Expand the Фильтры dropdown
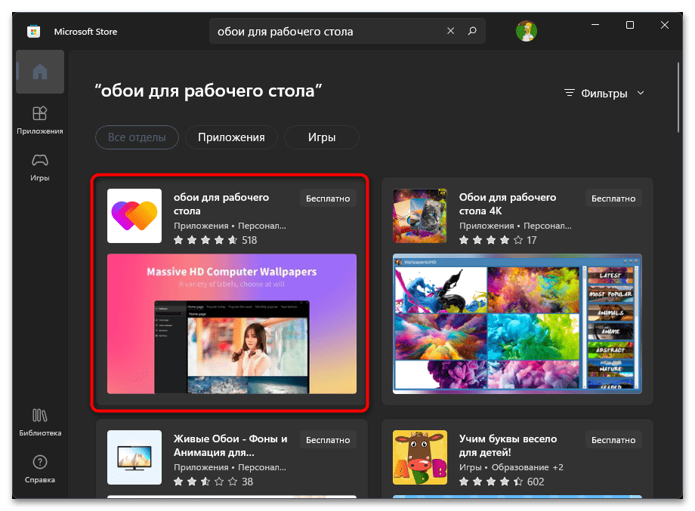695x511 pixels. click(x=604, y=94)
